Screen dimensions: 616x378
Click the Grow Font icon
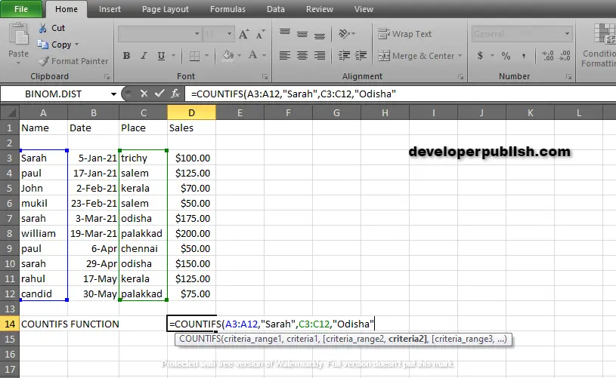244,34
